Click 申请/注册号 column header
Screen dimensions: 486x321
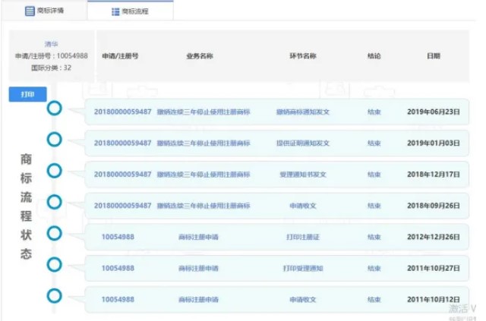[120, 56]
